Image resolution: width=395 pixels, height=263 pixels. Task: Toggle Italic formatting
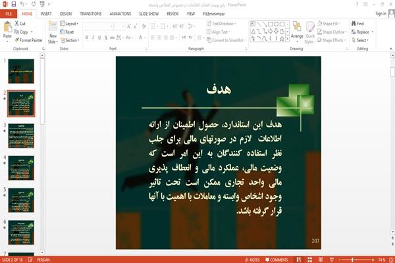(93, 38)
